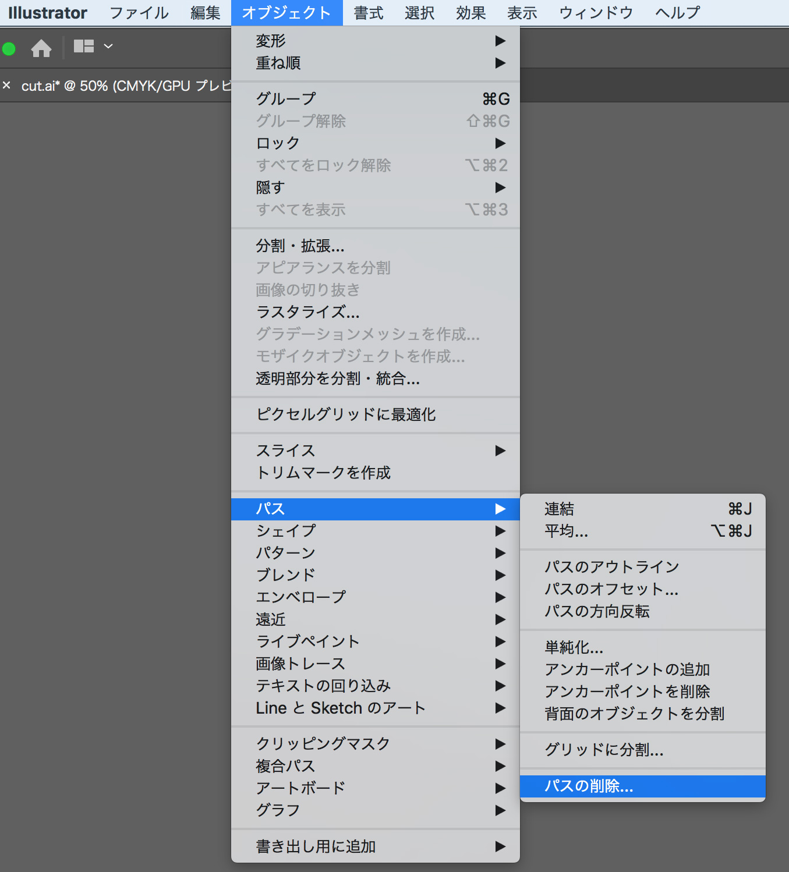Choose グループ menu command
789x872 pixels.
click(376, 99)
